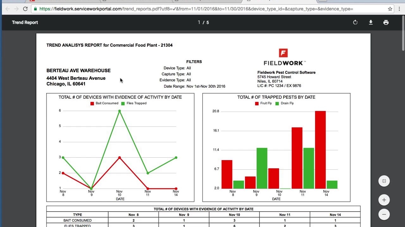Viewport: 405px width, 227px height.
Task: Click the 'Nov 10' table column header
Action: [x=234, y=215]
